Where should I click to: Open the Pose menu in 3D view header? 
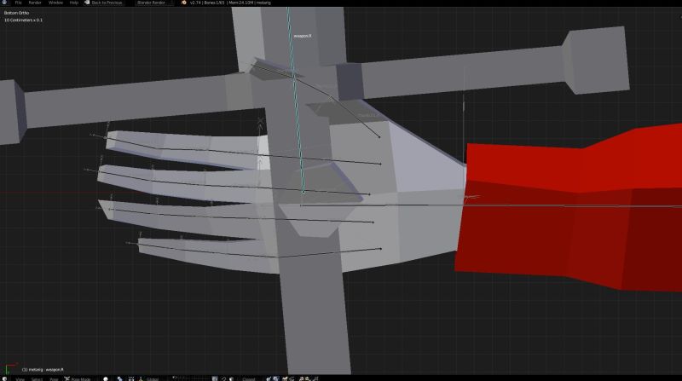tap(54, 379)
